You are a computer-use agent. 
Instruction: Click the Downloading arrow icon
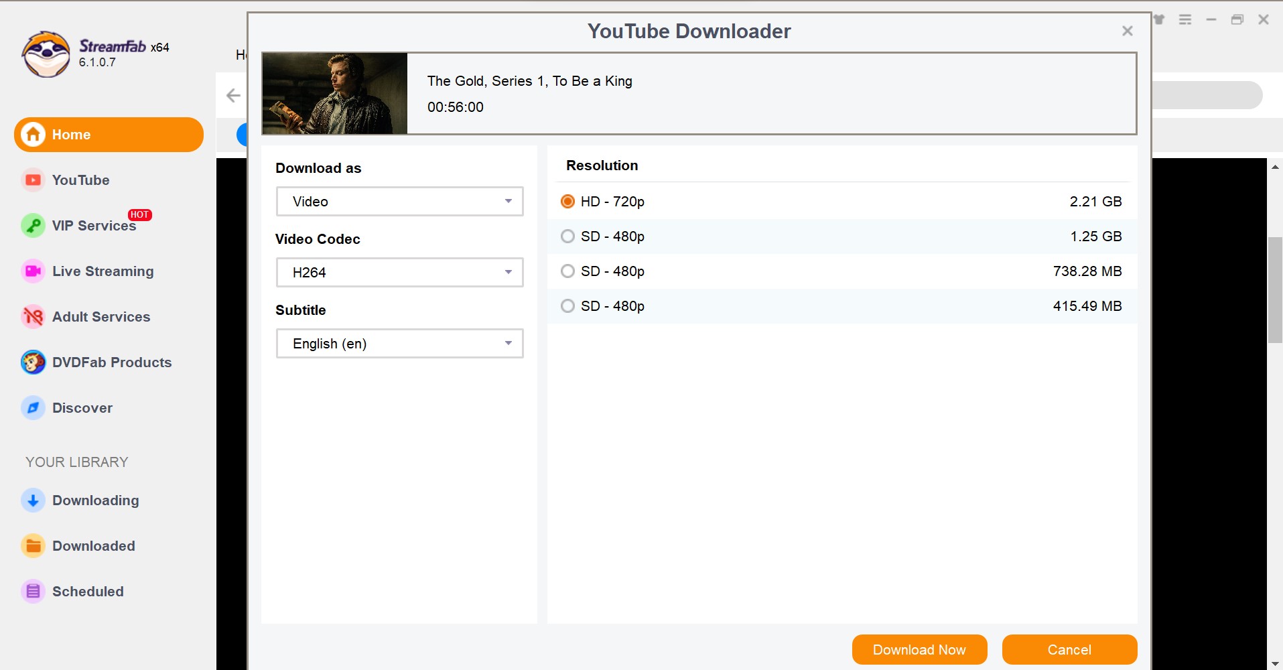pyautogui.click(x=33, y=500)
